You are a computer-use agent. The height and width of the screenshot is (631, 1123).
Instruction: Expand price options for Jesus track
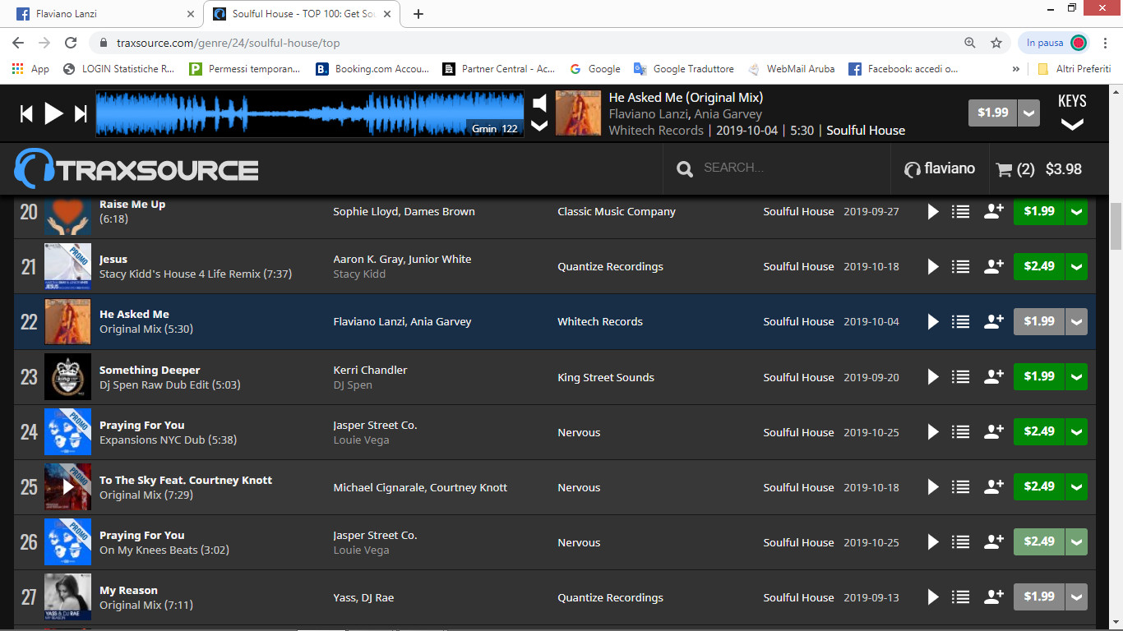1076,266
